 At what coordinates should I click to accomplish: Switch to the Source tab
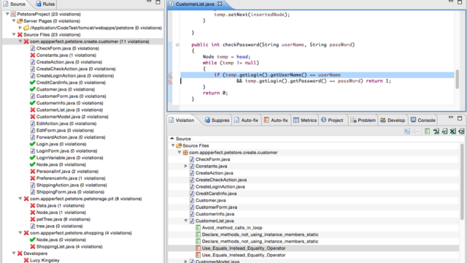(x=15, y=4)
